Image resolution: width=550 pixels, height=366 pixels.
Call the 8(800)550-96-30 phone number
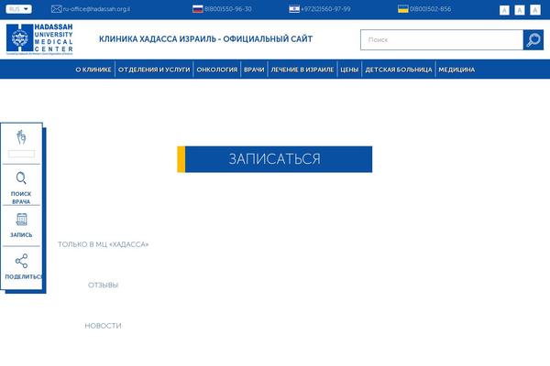click(228, 9)
